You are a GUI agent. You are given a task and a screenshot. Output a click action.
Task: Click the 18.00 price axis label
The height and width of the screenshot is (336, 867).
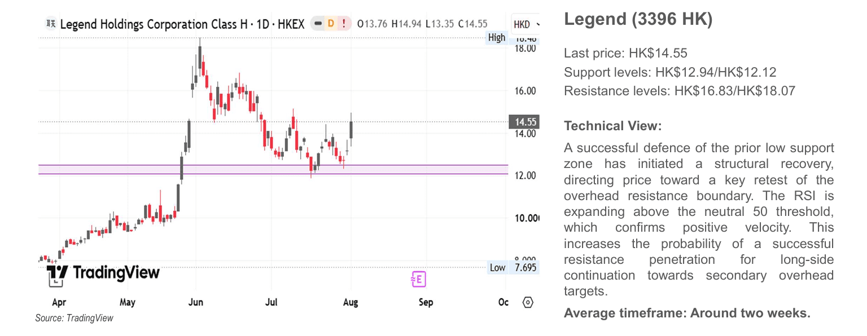[524, 48]
